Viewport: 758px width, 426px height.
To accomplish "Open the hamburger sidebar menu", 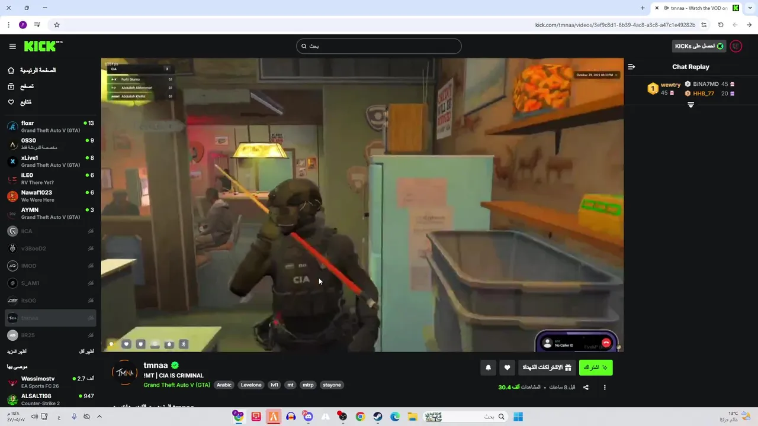I will 12,46.
